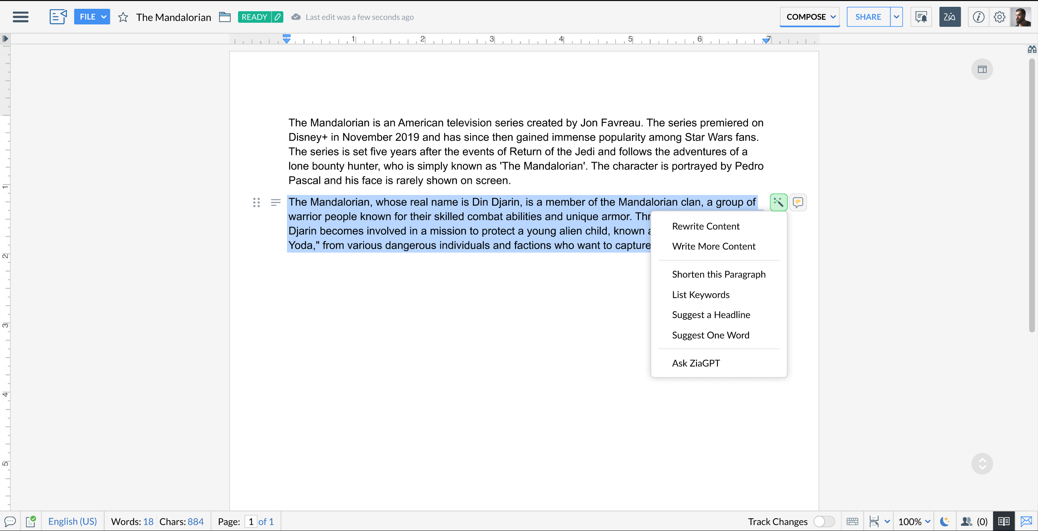Expand left pane arrow at ruler
This screenshot has height=531, width=1038.
5,39
